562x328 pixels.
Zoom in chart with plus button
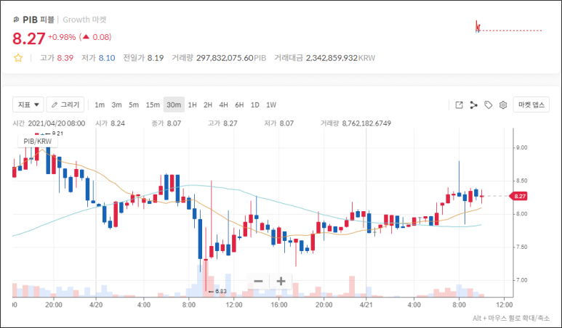coord(281,282)
